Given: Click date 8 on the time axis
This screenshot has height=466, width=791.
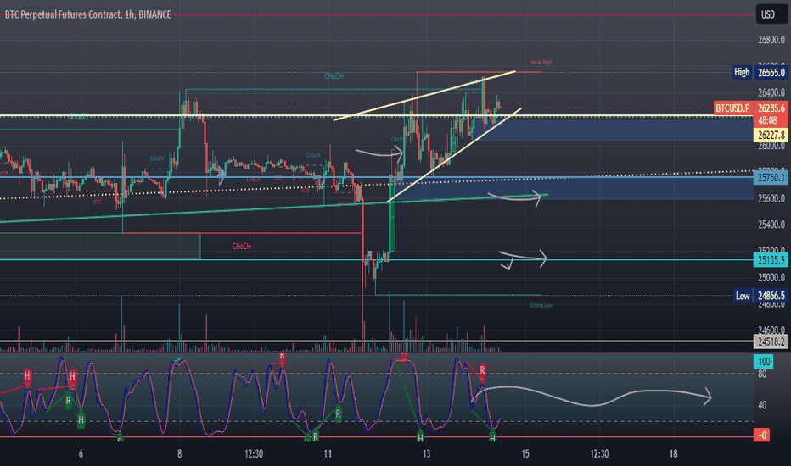Looking at the screenshot, I should 180,454.
